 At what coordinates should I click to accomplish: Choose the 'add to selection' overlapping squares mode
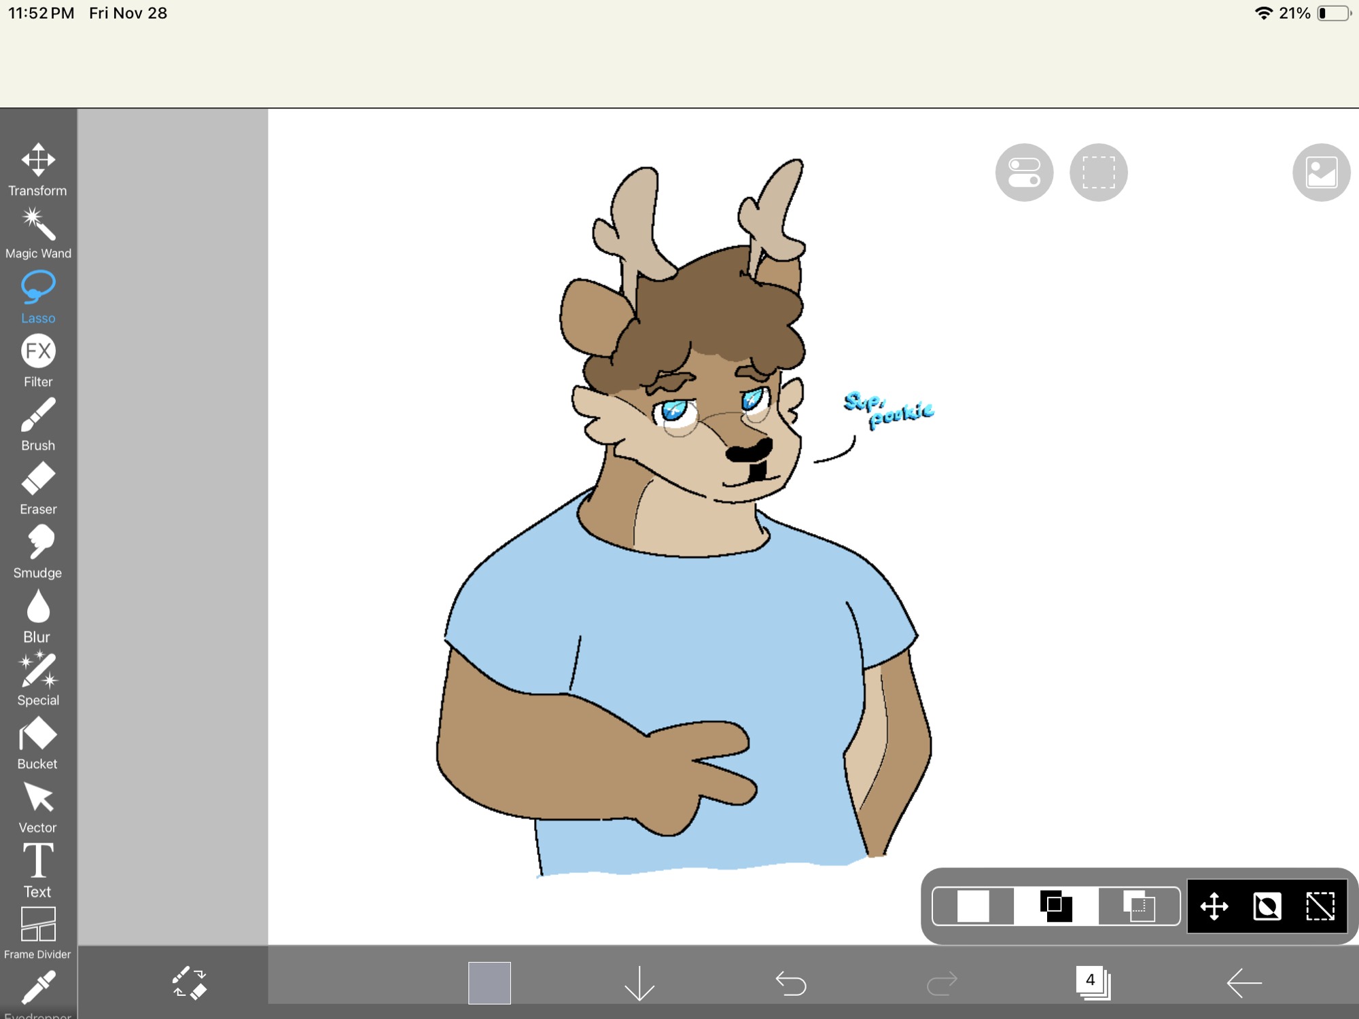point(1056,906)
